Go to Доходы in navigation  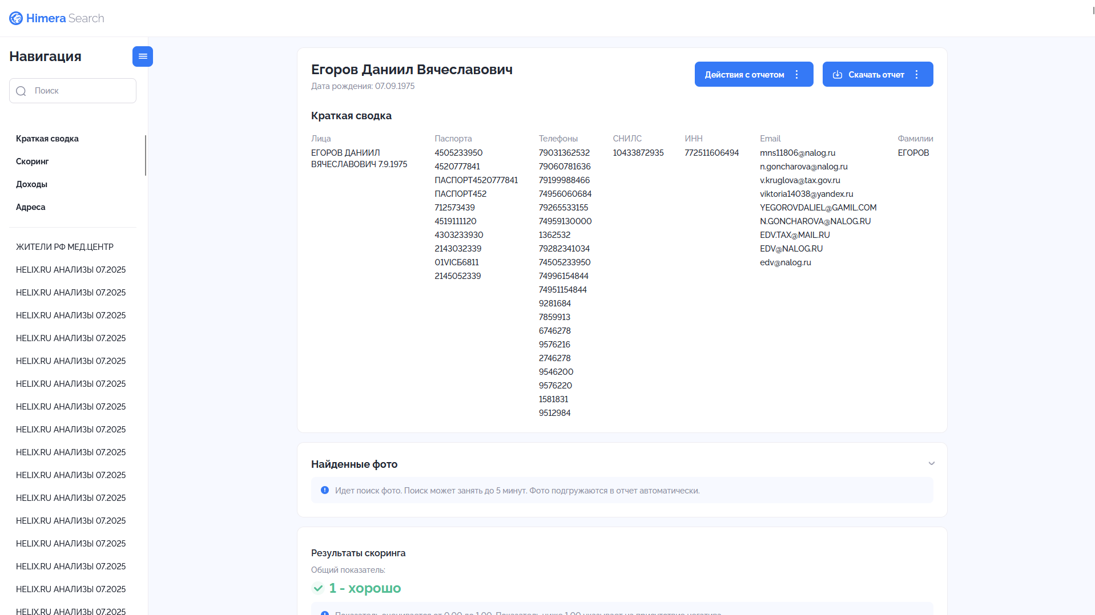coord(32,184)
